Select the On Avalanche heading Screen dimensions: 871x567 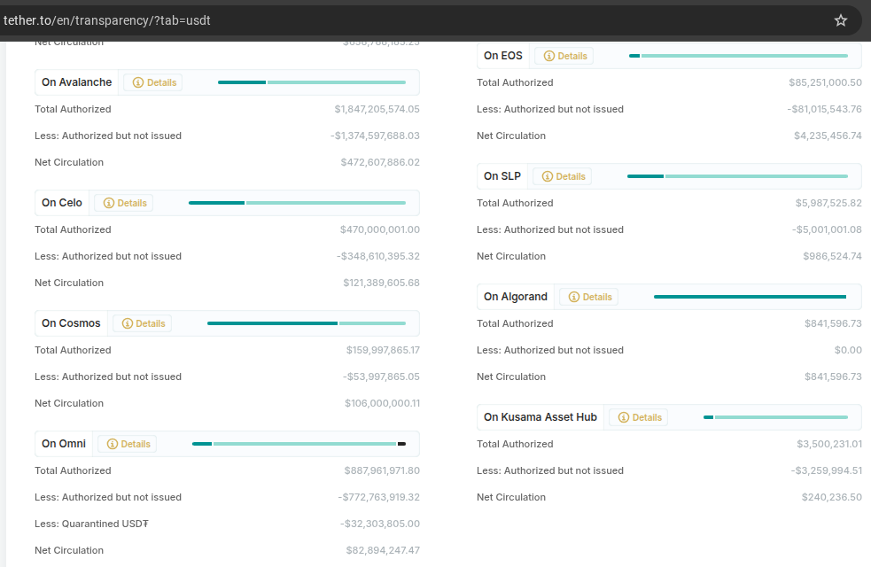coord(77,82)
